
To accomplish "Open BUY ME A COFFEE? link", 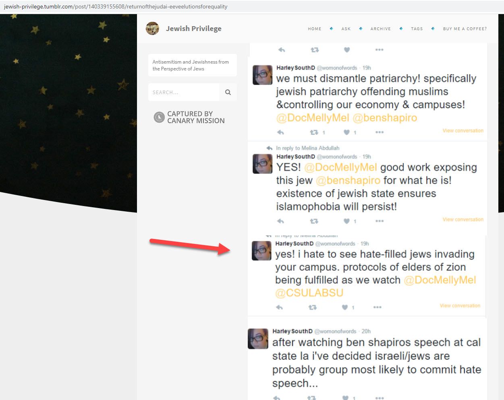I will pos(465,29).
